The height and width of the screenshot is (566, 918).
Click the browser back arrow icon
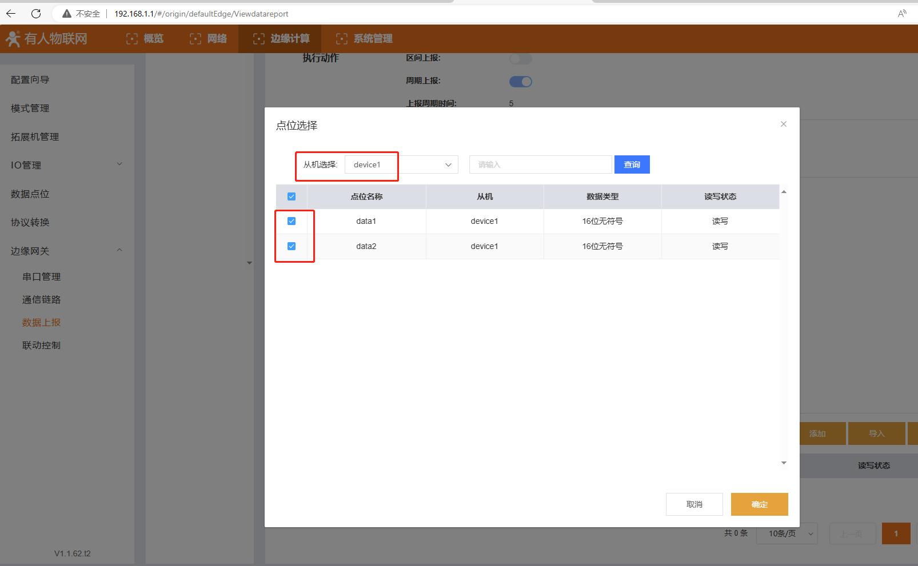(x=11, y=14)
